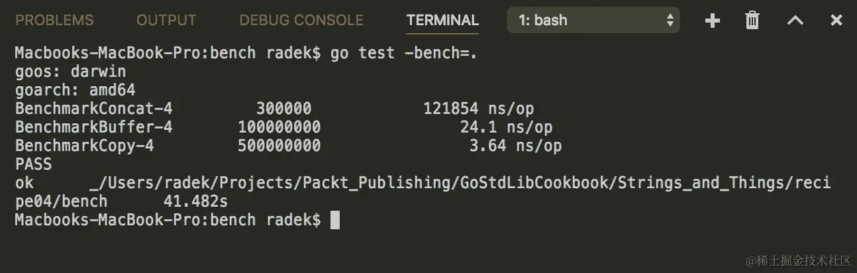Create a new terminal with plus icon
857x273 pixels.
[x=713, y=21]
